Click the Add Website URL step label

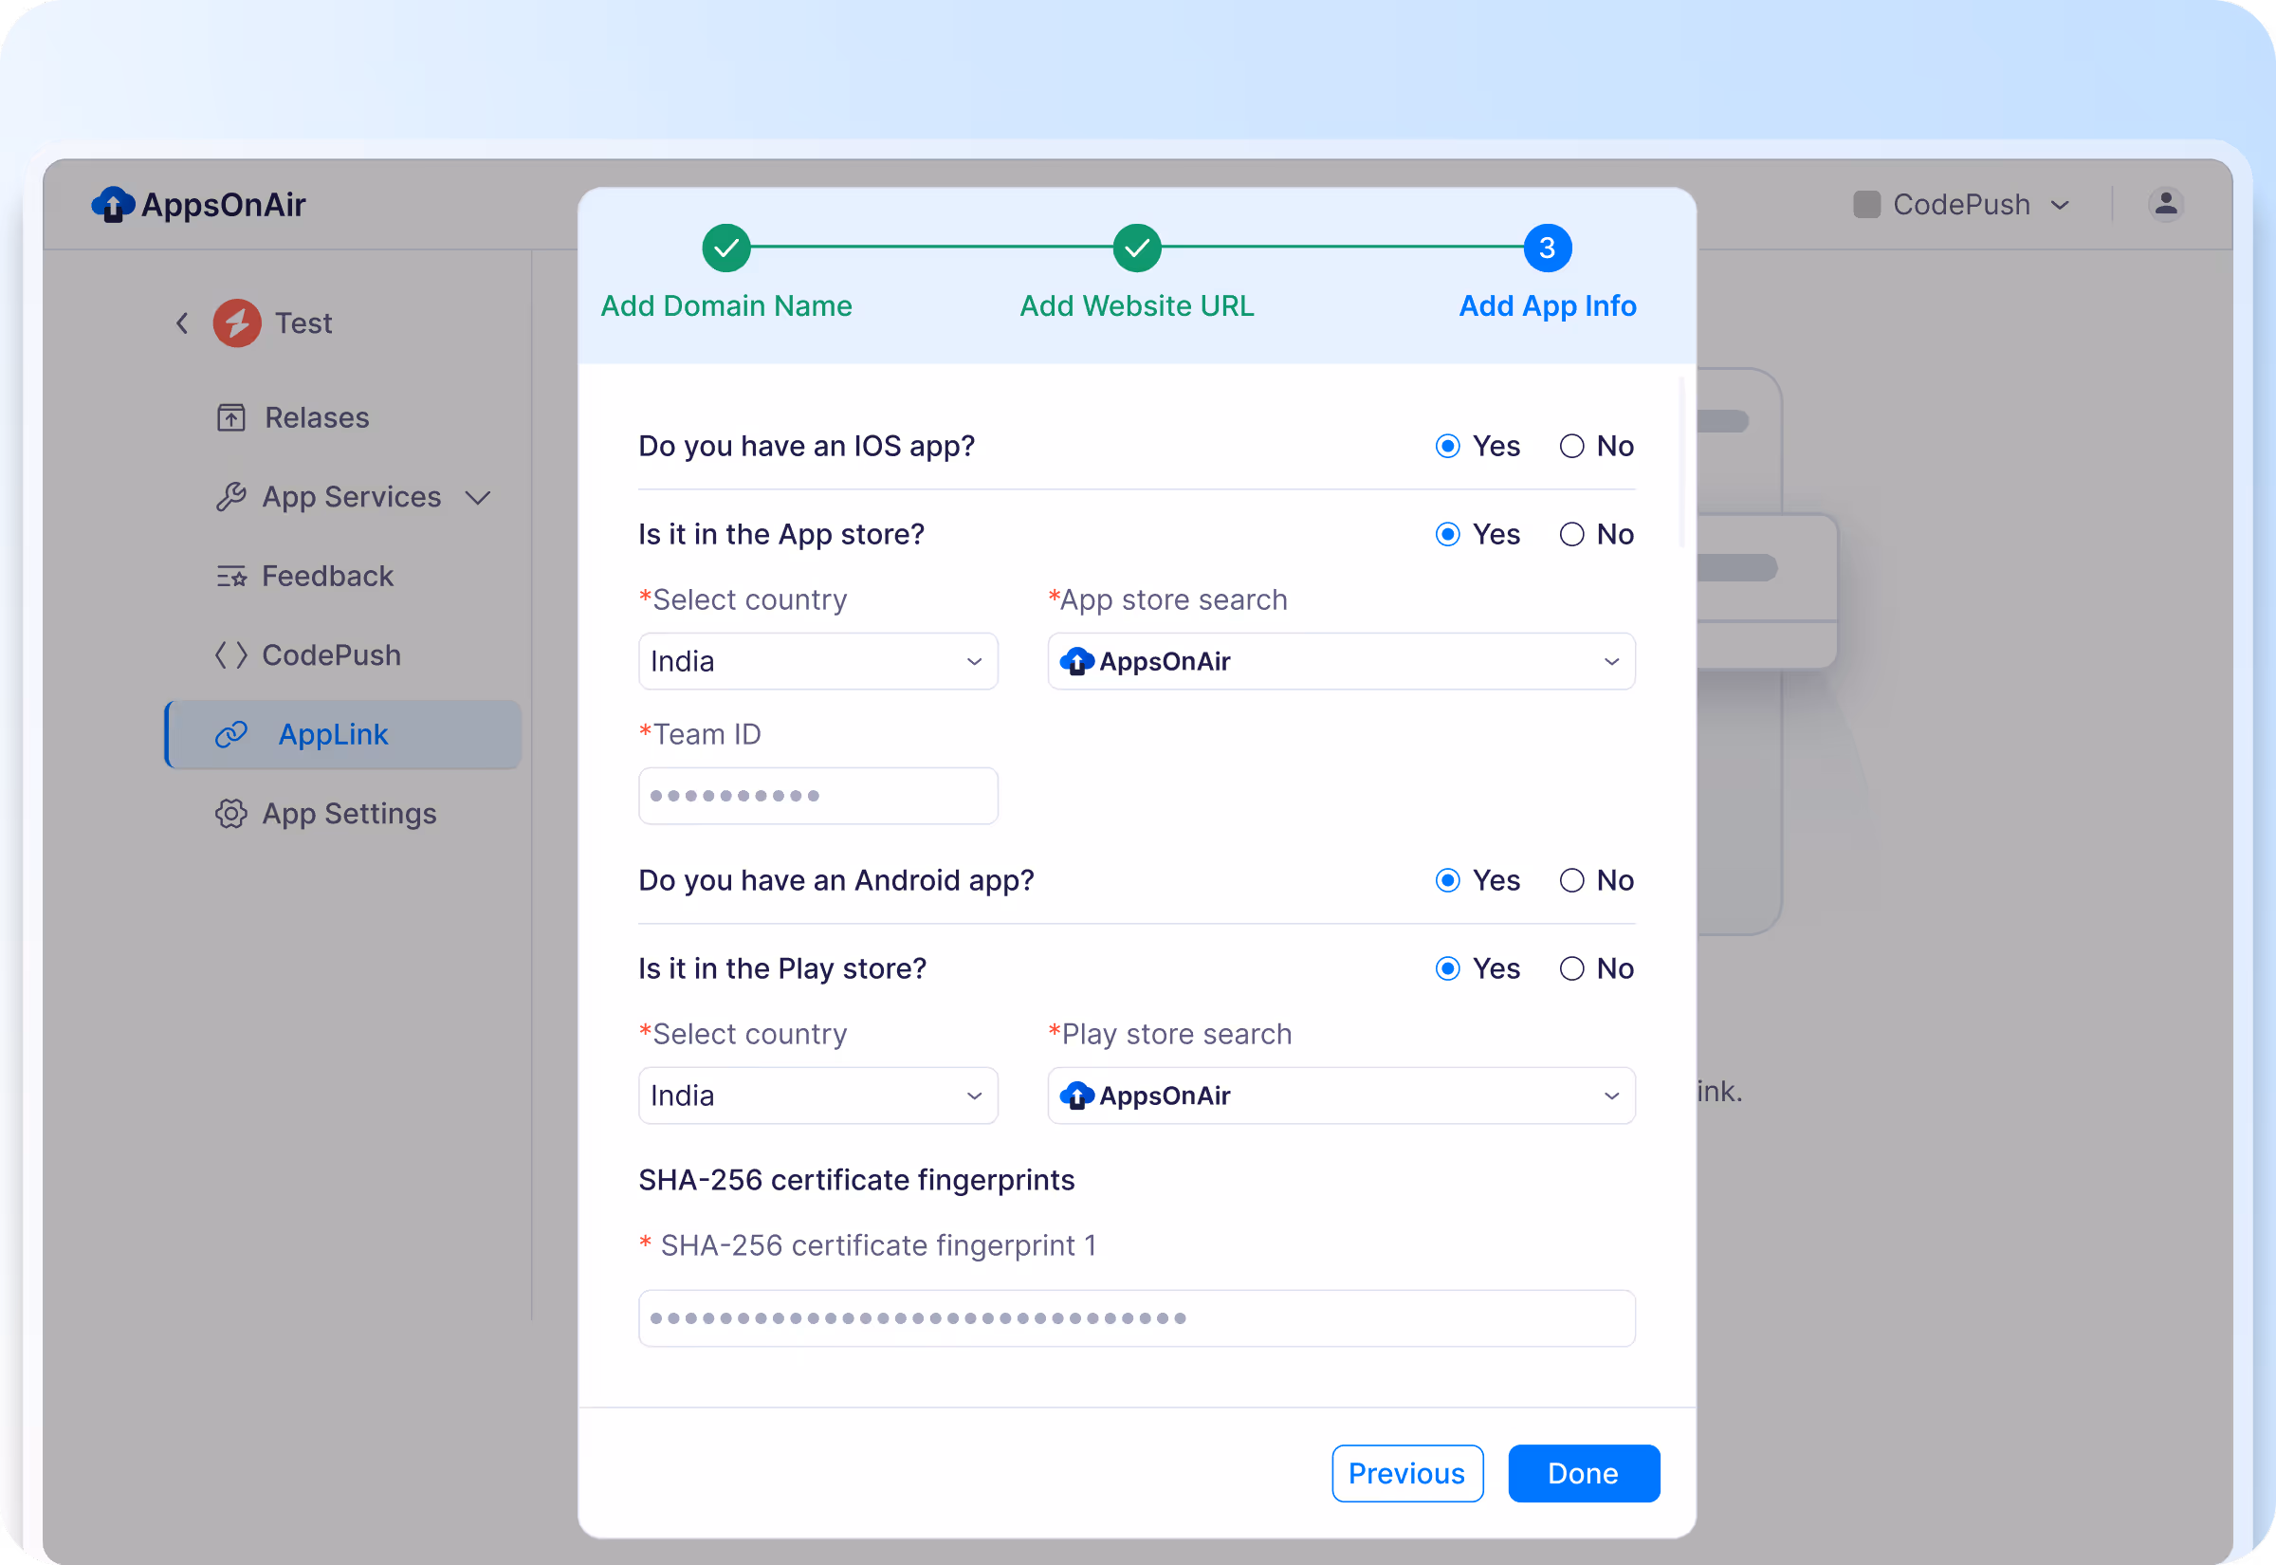(x=1137, y=306)
